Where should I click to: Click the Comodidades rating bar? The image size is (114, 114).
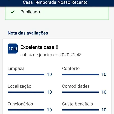pos(80,92)
